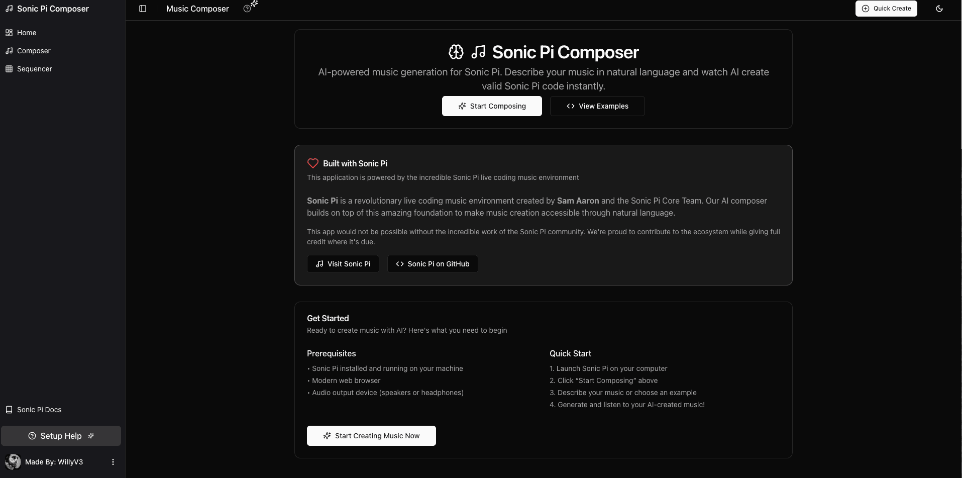Toggle the sidebar panel icon
Screen dimensions: 962x478
pos(143,9)
